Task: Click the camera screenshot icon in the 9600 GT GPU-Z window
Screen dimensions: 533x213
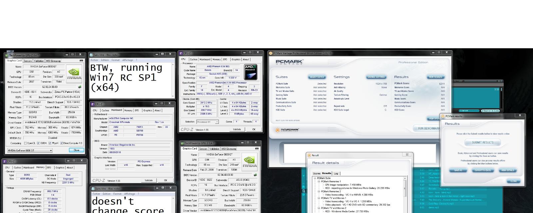Action: [x=257, y=149]
